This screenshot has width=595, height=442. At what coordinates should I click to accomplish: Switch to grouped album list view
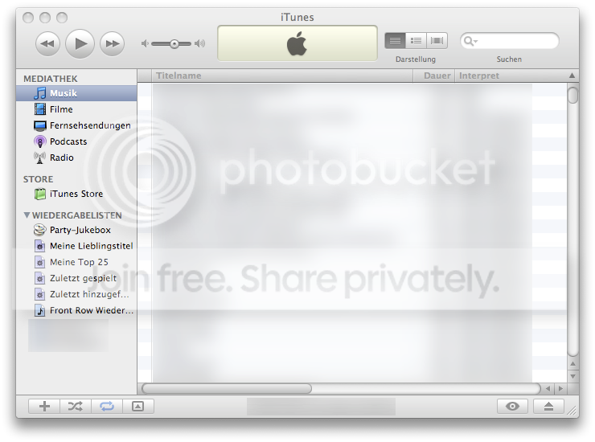tap(416, 41)
